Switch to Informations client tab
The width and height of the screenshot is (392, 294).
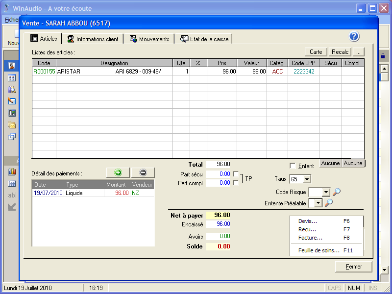click(x=93, y=39)
